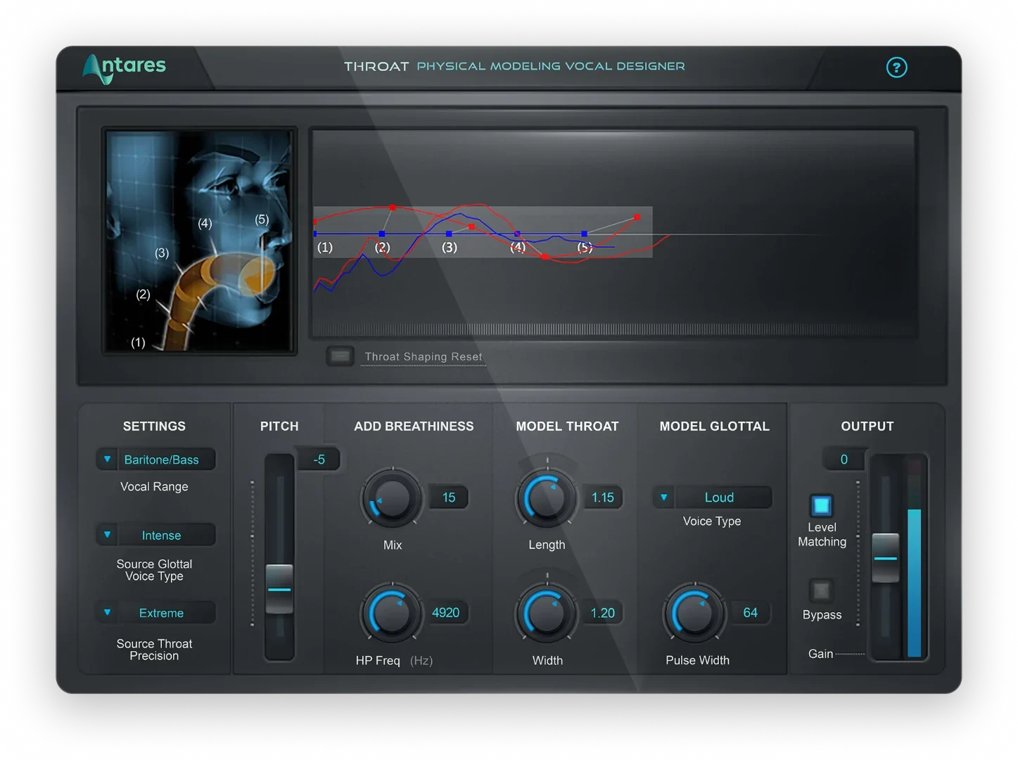The height and width of the screenshot is (760, 1018).
Task: Click the Output Gain slider handle
Action: pos(885,558)
